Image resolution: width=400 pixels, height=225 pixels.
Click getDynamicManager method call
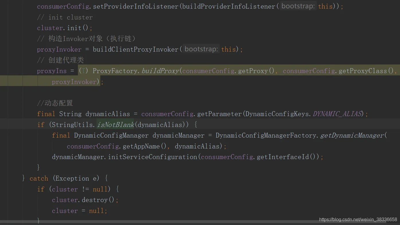pos(352,135)
